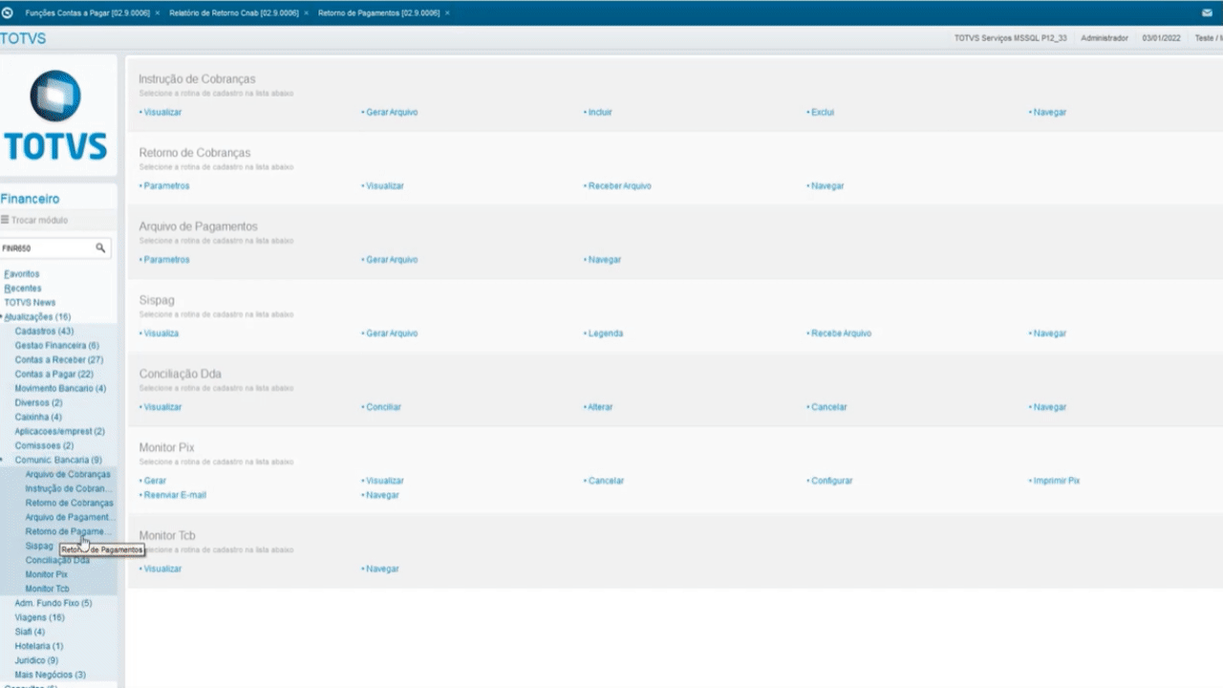Expand Adm. Fundo Fixo (5)
Screen dimensions: 1223x688
tap(54, 604)
